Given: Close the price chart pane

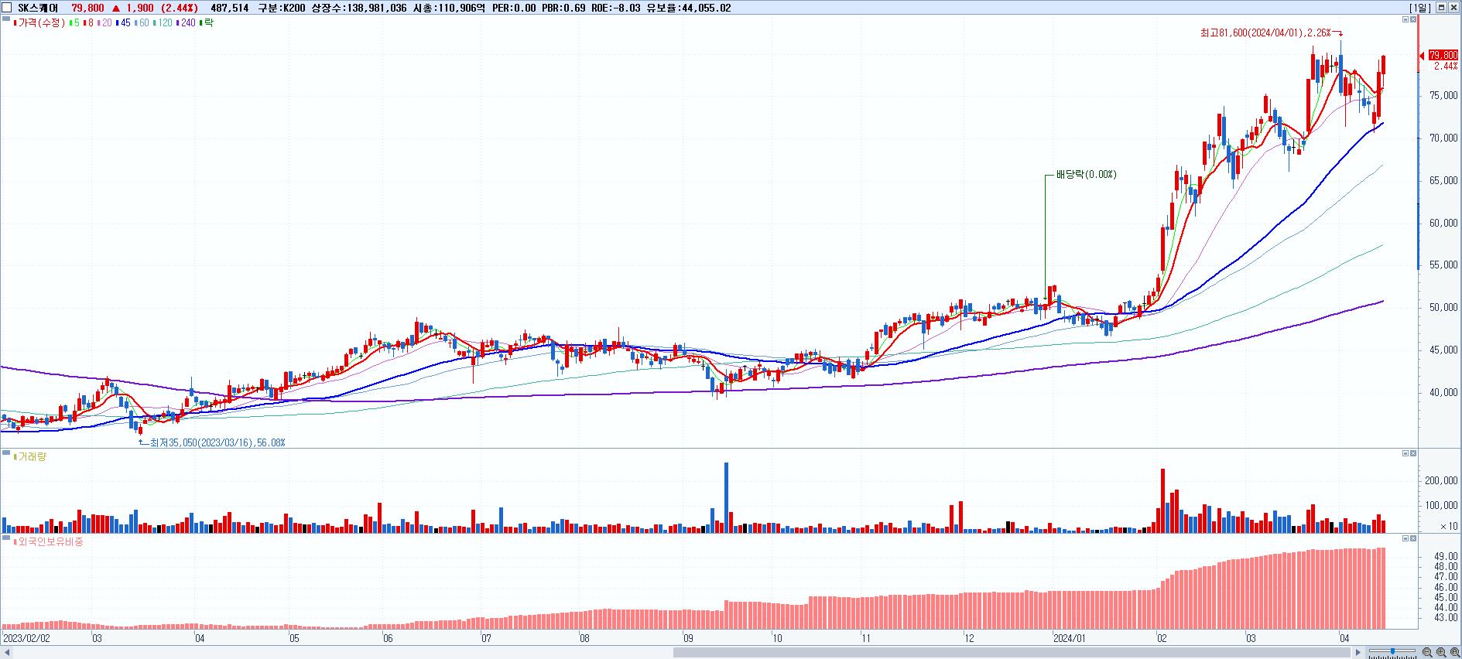Looking at the screenshot, I should coord(1413,19).
